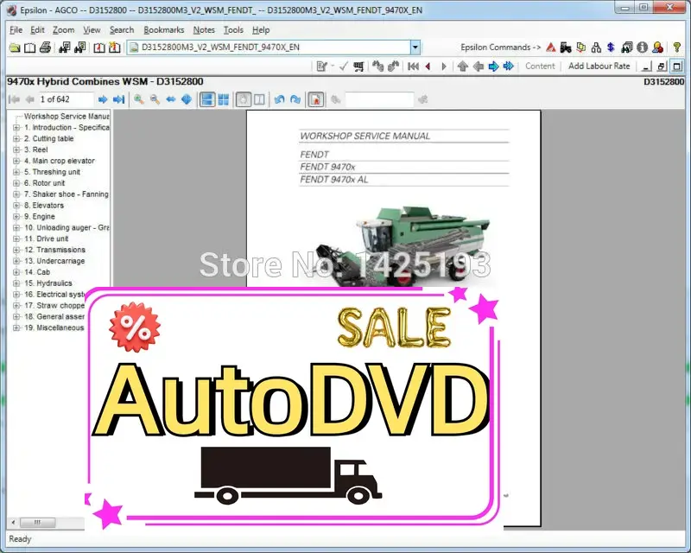Expand '14. Cab' tree node

click(x=16, y=272)
